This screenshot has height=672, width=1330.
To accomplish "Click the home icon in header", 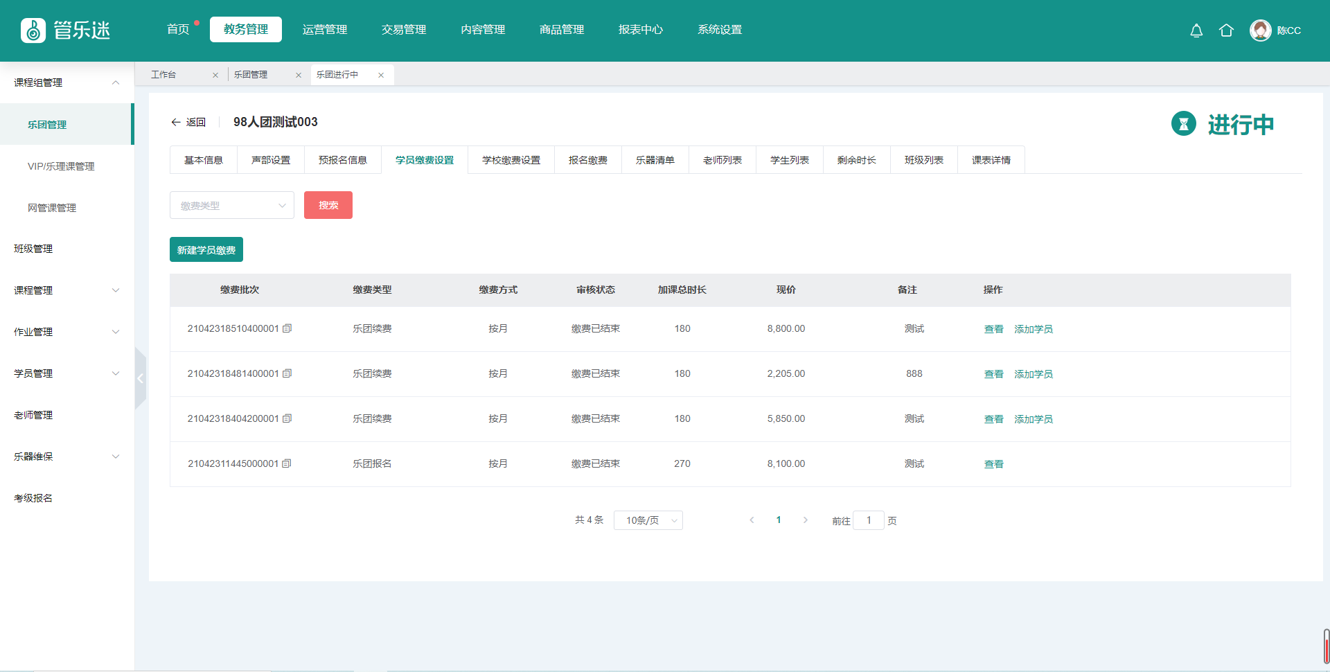I will pyautogui.click(x=1226, y=30).
